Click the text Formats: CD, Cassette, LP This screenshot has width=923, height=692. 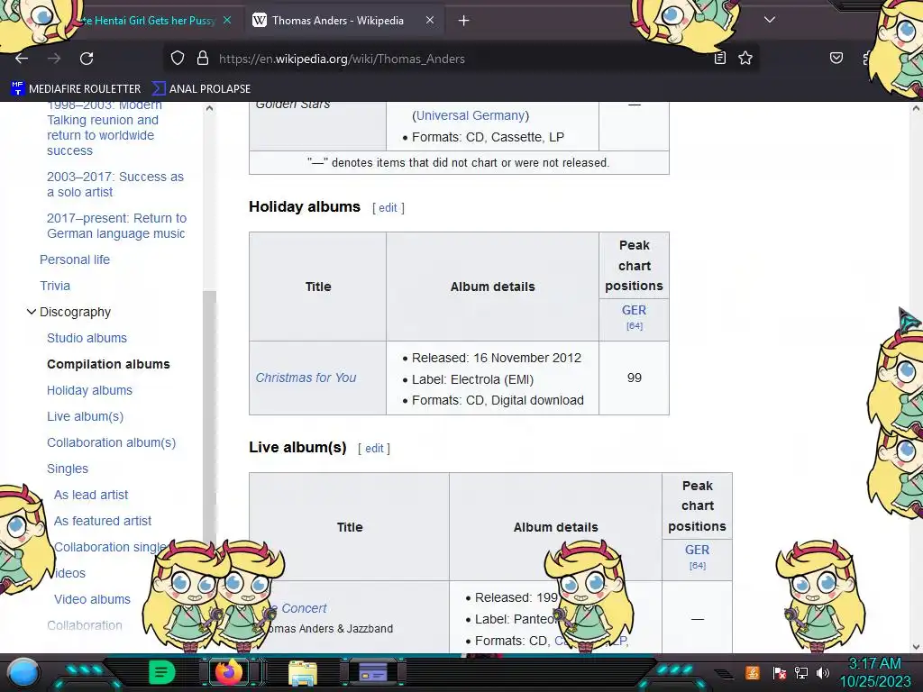(488, 137)
